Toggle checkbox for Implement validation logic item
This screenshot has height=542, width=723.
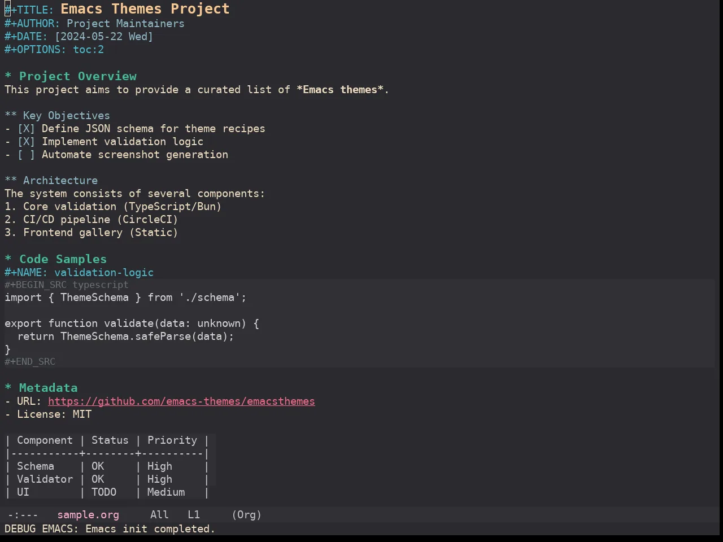(26, 142)
